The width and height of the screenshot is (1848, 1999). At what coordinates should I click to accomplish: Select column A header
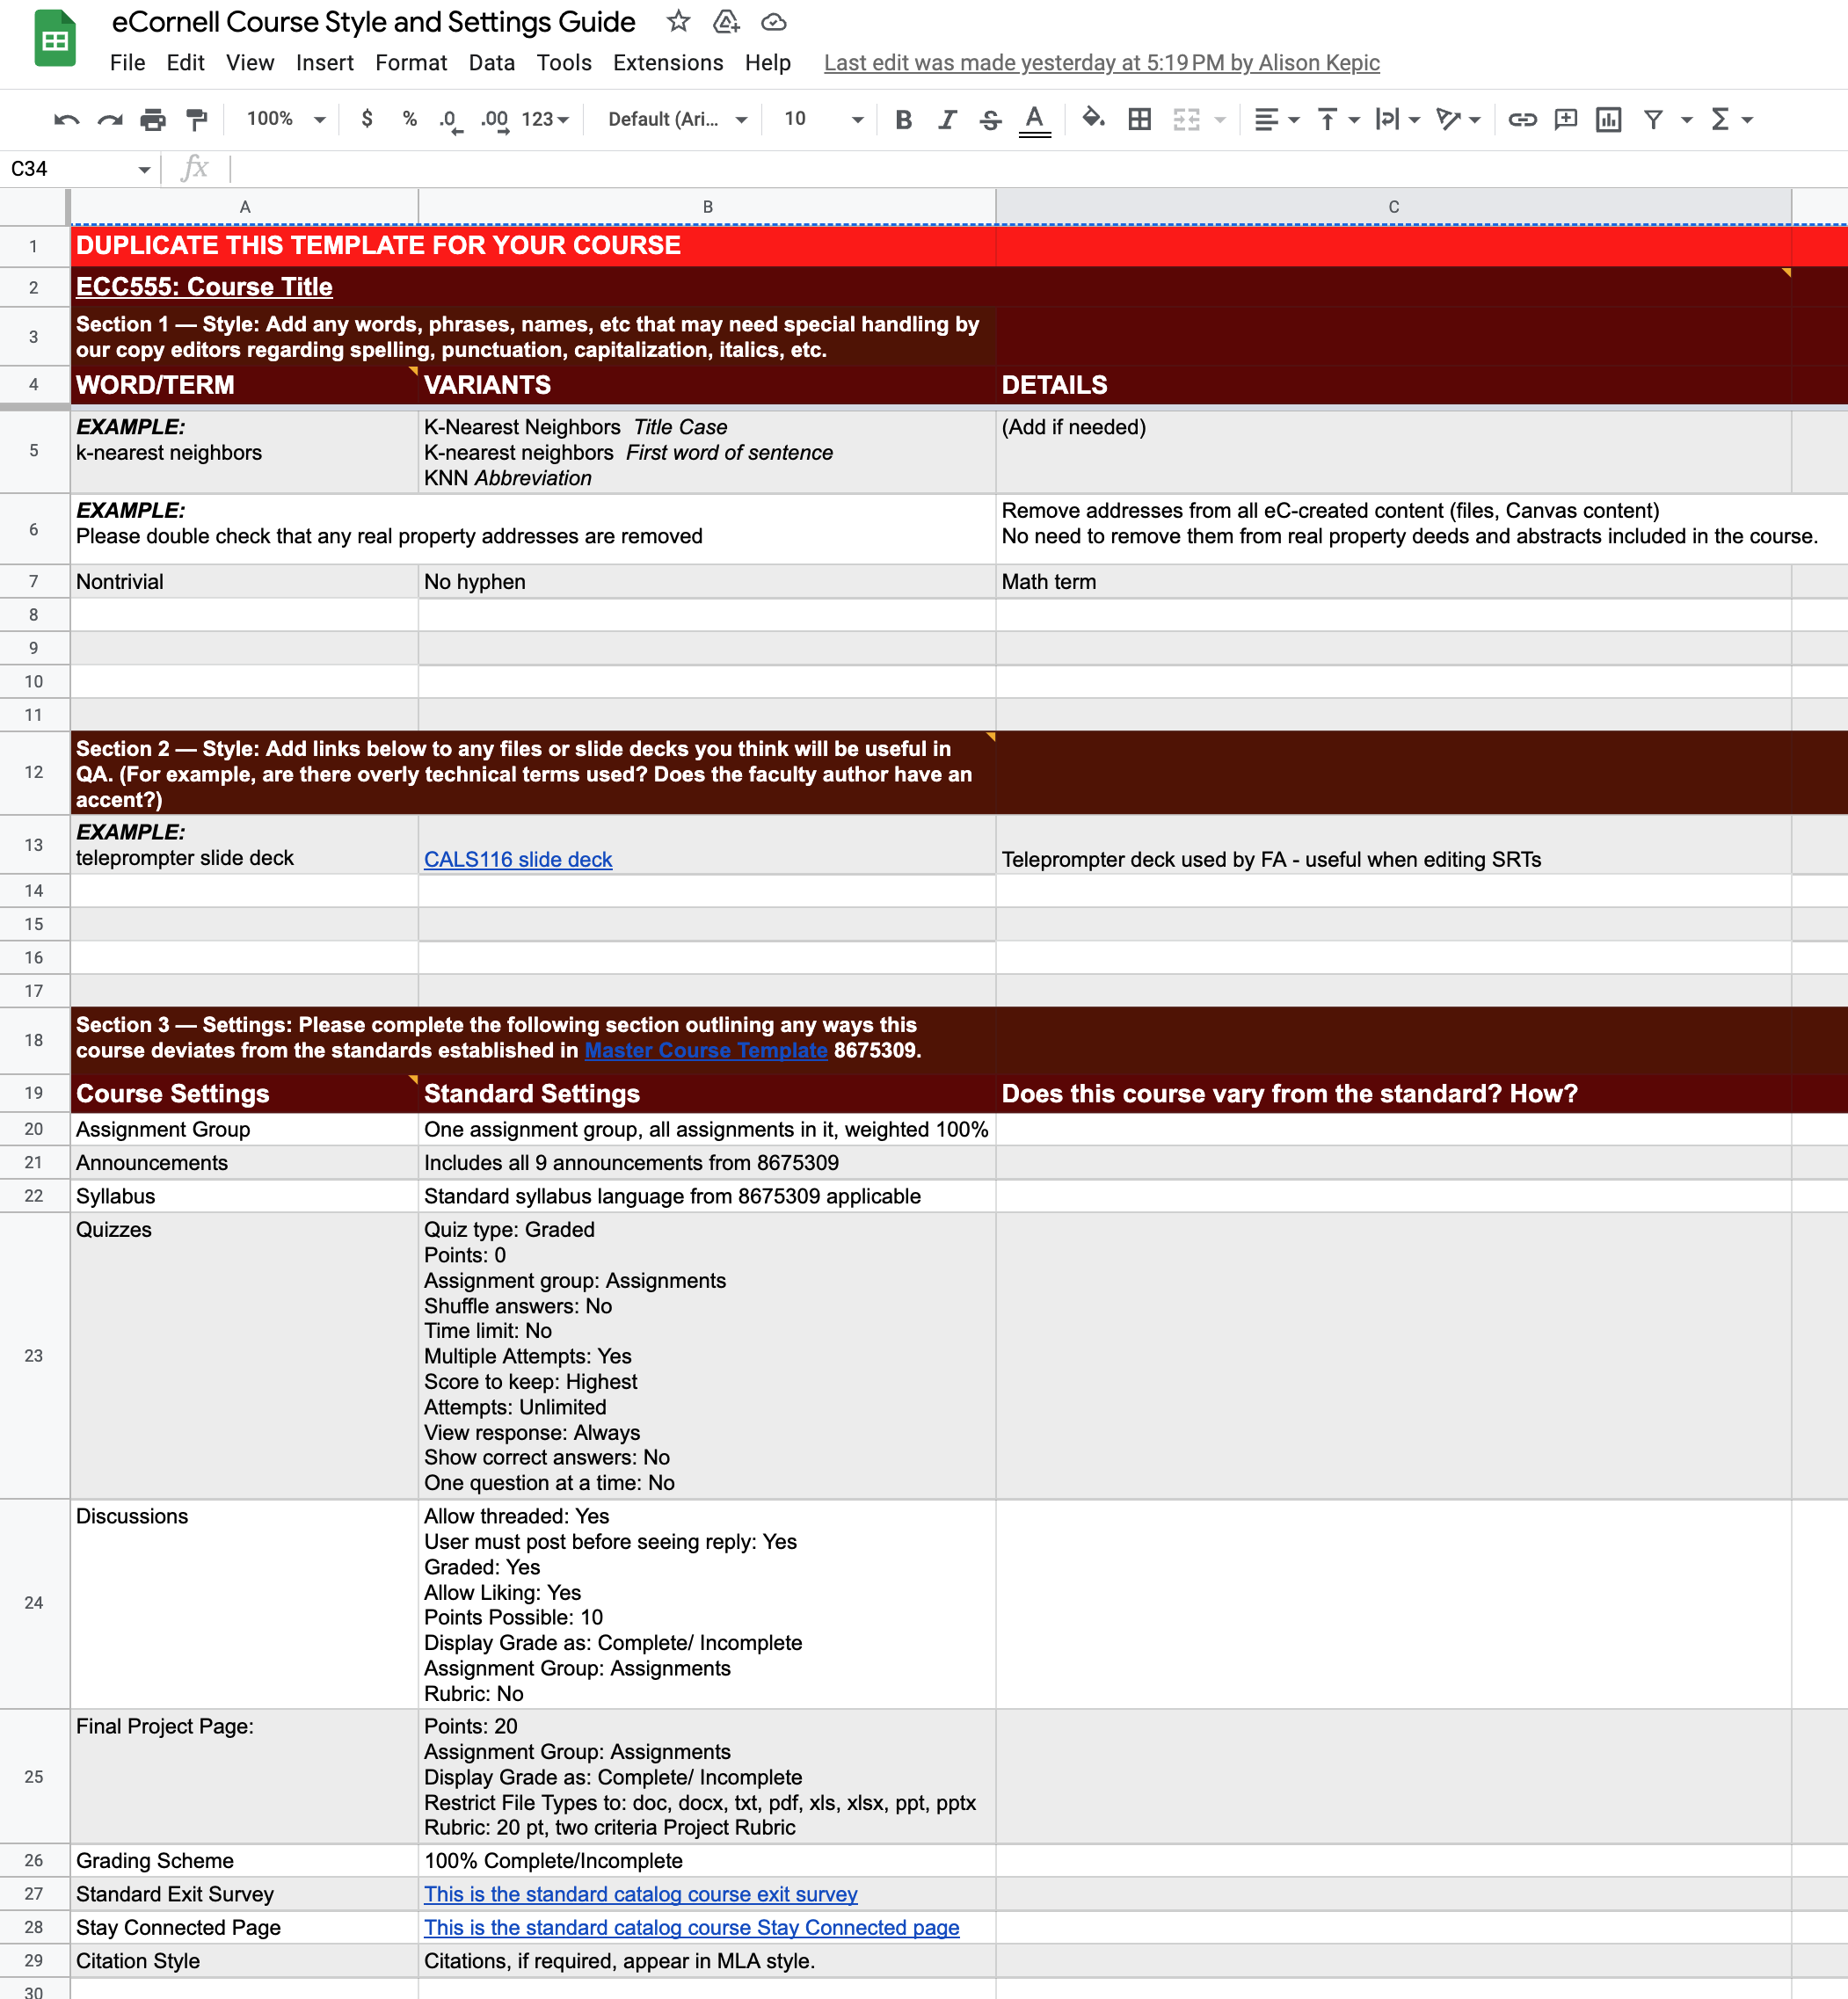[x=244, y=207]
